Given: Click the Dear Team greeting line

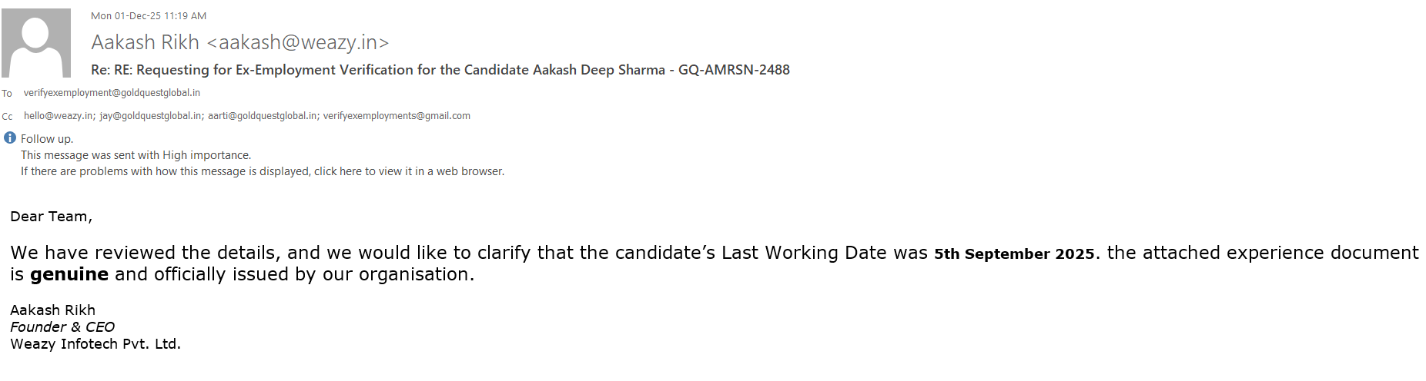Looking at the screenshot, I should coord(51,217).
